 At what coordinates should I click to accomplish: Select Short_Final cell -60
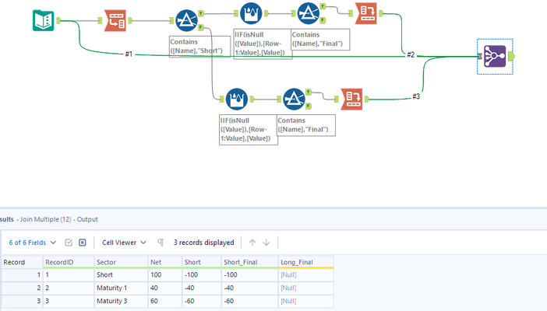250,301
